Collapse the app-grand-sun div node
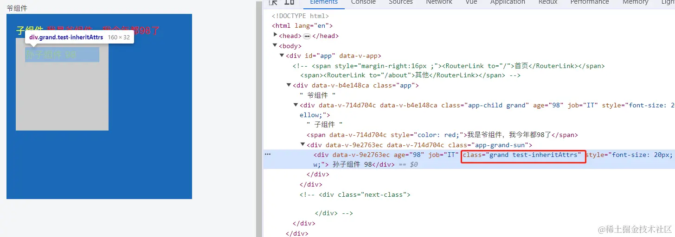 point(303,144)
